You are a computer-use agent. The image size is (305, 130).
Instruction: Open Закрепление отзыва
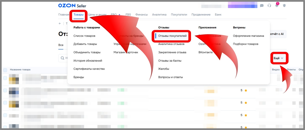(x=172, y=52)
